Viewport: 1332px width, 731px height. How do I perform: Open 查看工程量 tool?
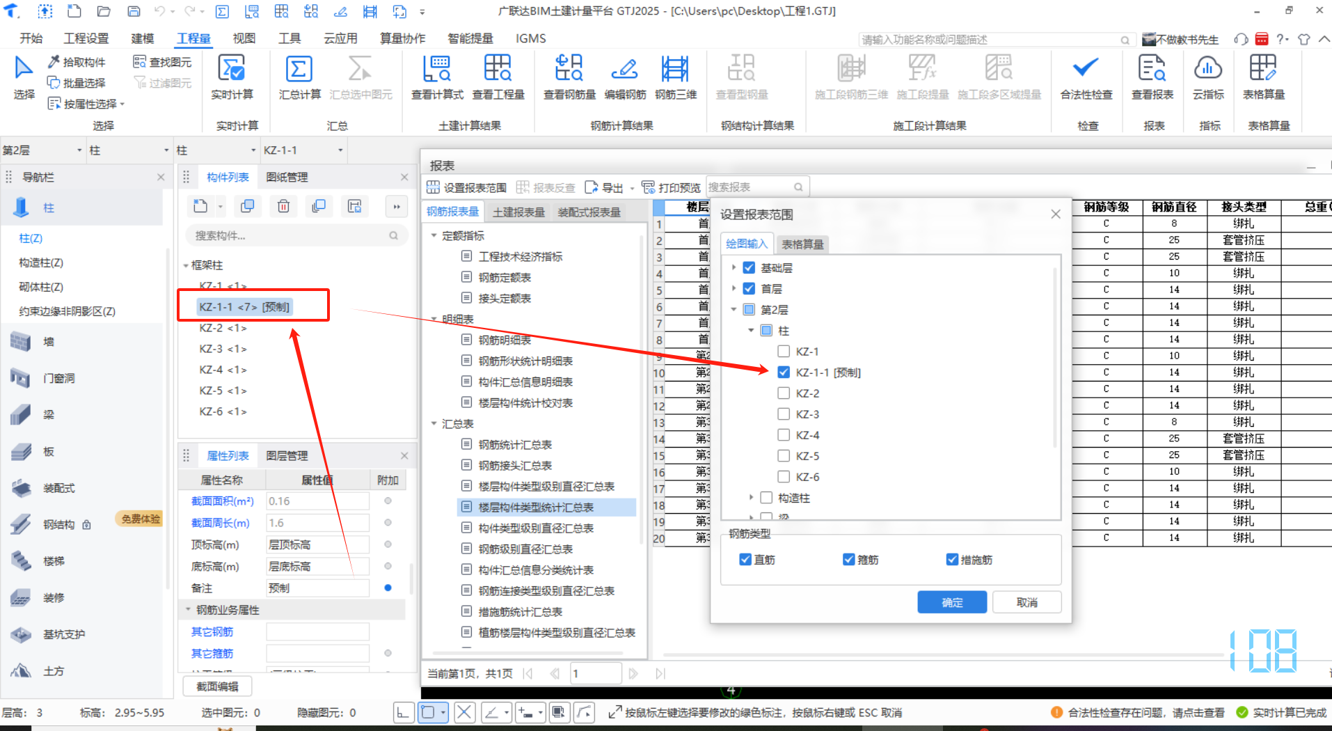(x=498, y=77)
